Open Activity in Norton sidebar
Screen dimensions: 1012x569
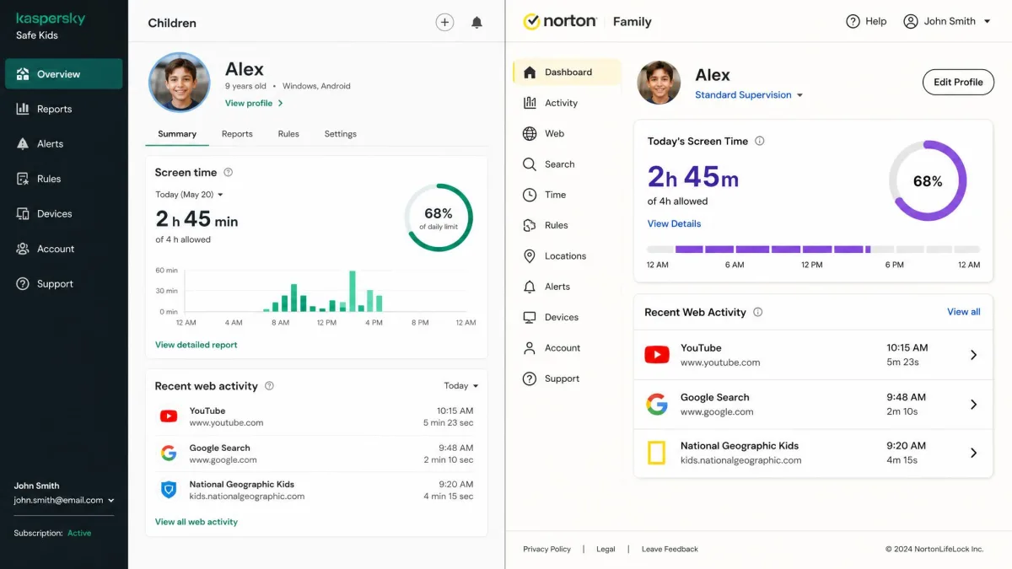(x=567, y=103)
